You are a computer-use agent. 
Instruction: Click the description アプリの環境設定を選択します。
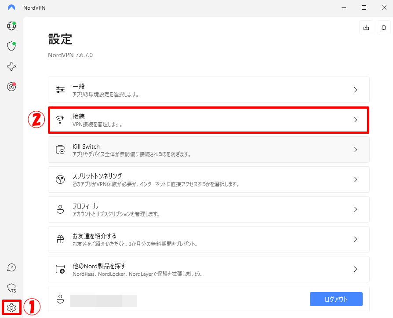pyautogui.click(x=106, y=95)
